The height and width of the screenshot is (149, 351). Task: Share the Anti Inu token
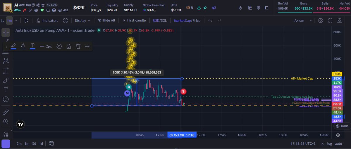click(x=38, y=5)
